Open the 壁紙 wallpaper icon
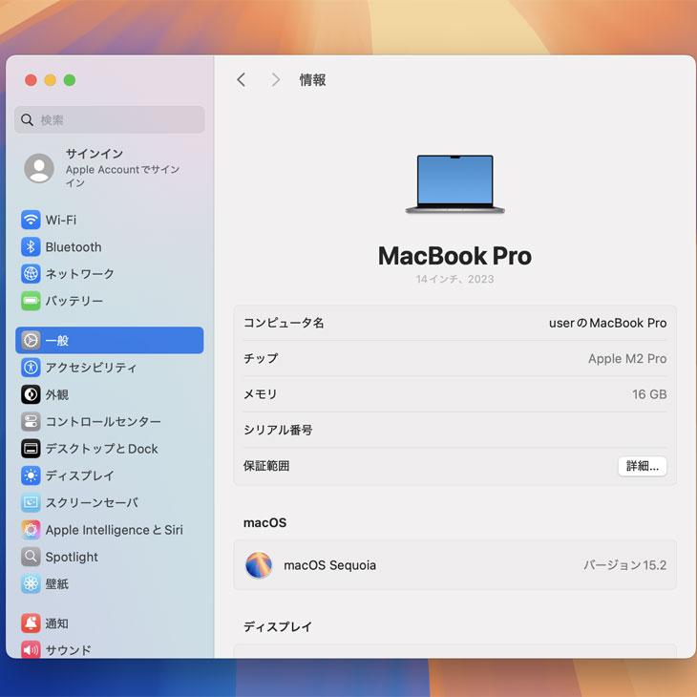This screenshot has height=697, width=697. [31, 583]
